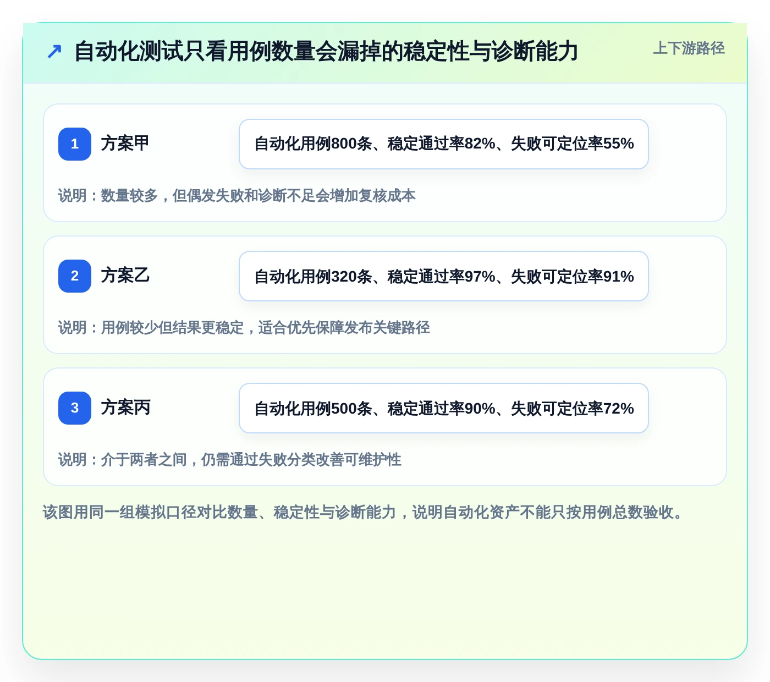The image size is (770, 682).
Task: Select the 方案乙 label
Action: tap(125, 275)
